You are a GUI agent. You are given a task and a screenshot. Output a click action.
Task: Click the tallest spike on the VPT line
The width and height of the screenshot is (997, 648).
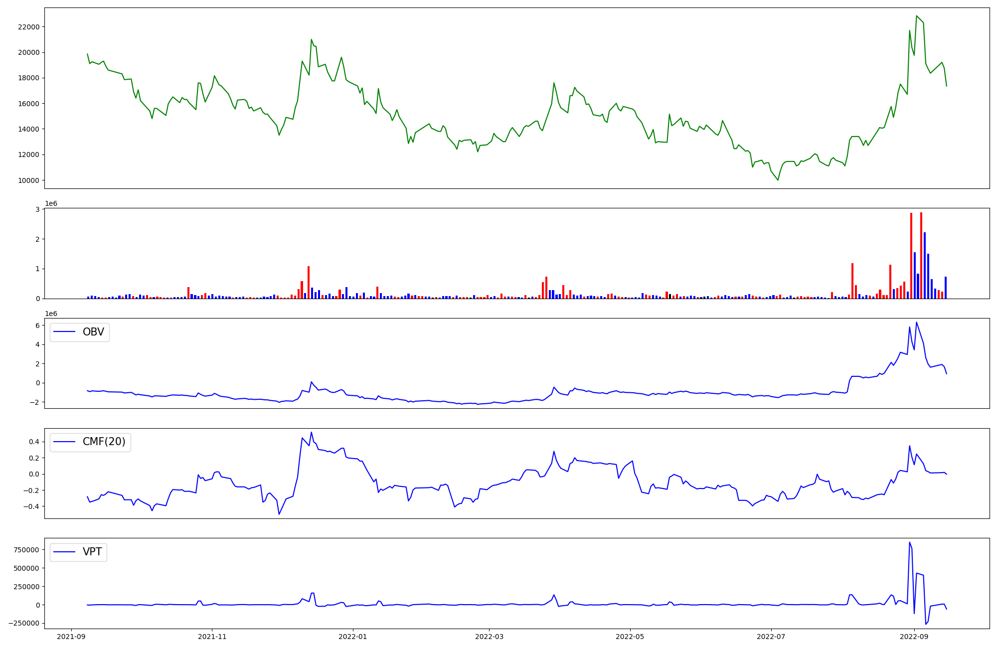tap(909, 542)
